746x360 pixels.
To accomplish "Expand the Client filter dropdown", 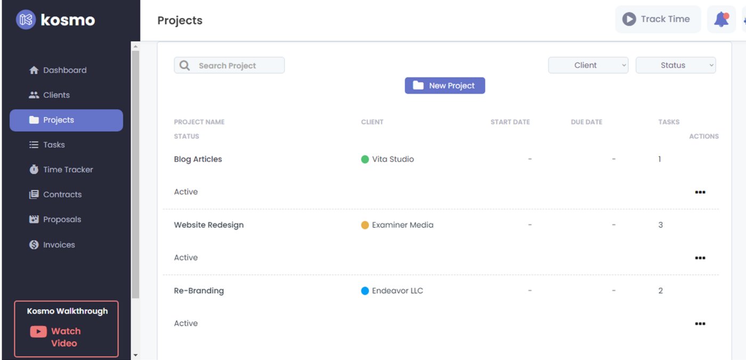I will coord(588,65).
